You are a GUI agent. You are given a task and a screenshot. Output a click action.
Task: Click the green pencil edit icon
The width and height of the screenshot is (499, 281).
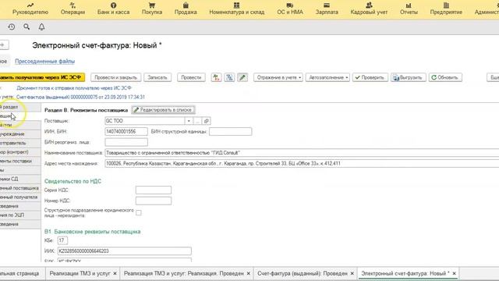[x=242, y=77]
